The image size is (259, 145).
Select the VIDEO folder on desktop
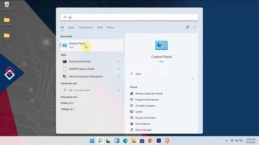point(7,37)
